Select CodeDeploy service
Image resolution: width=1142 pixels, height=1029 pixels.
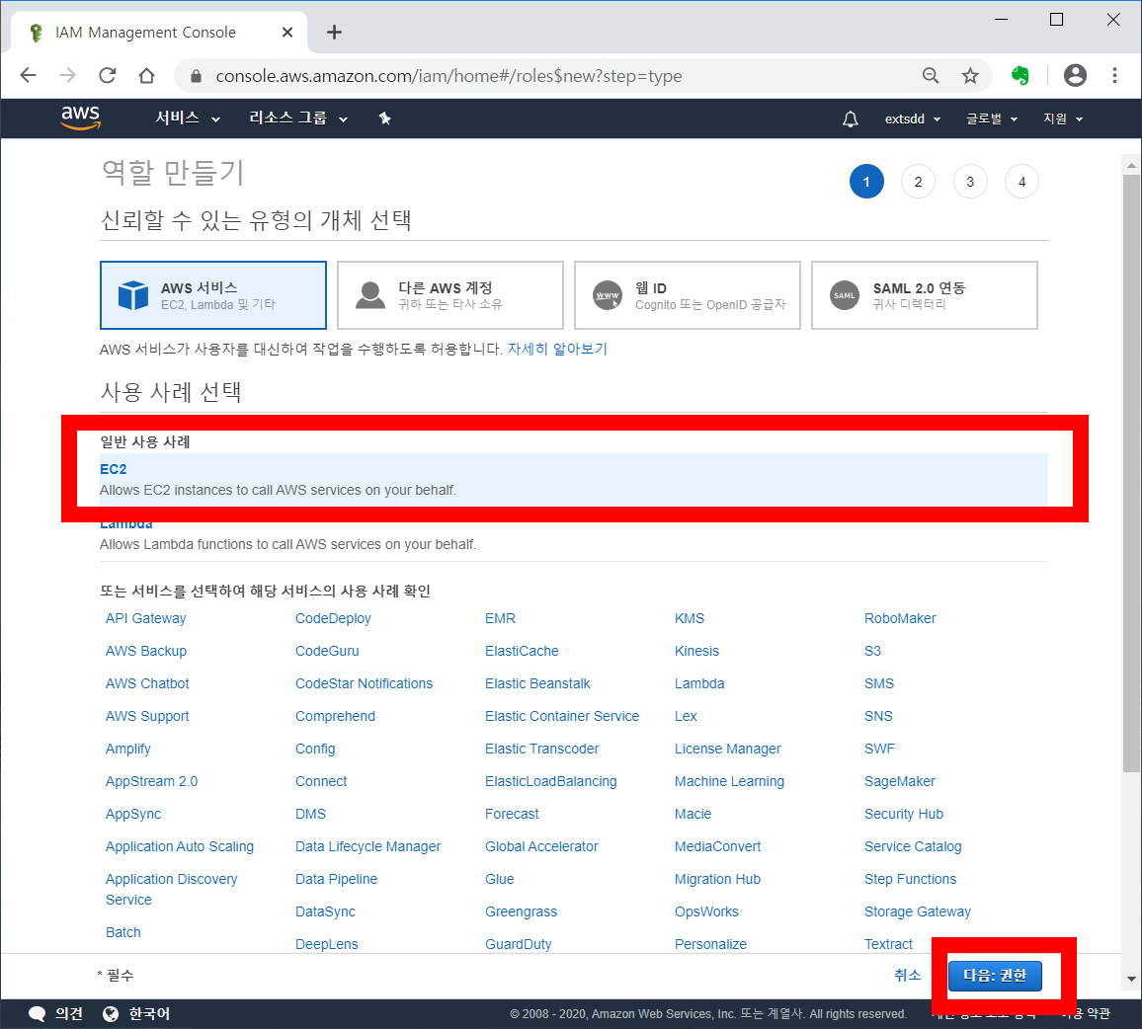pyautogui.click(x=333, y=618)
